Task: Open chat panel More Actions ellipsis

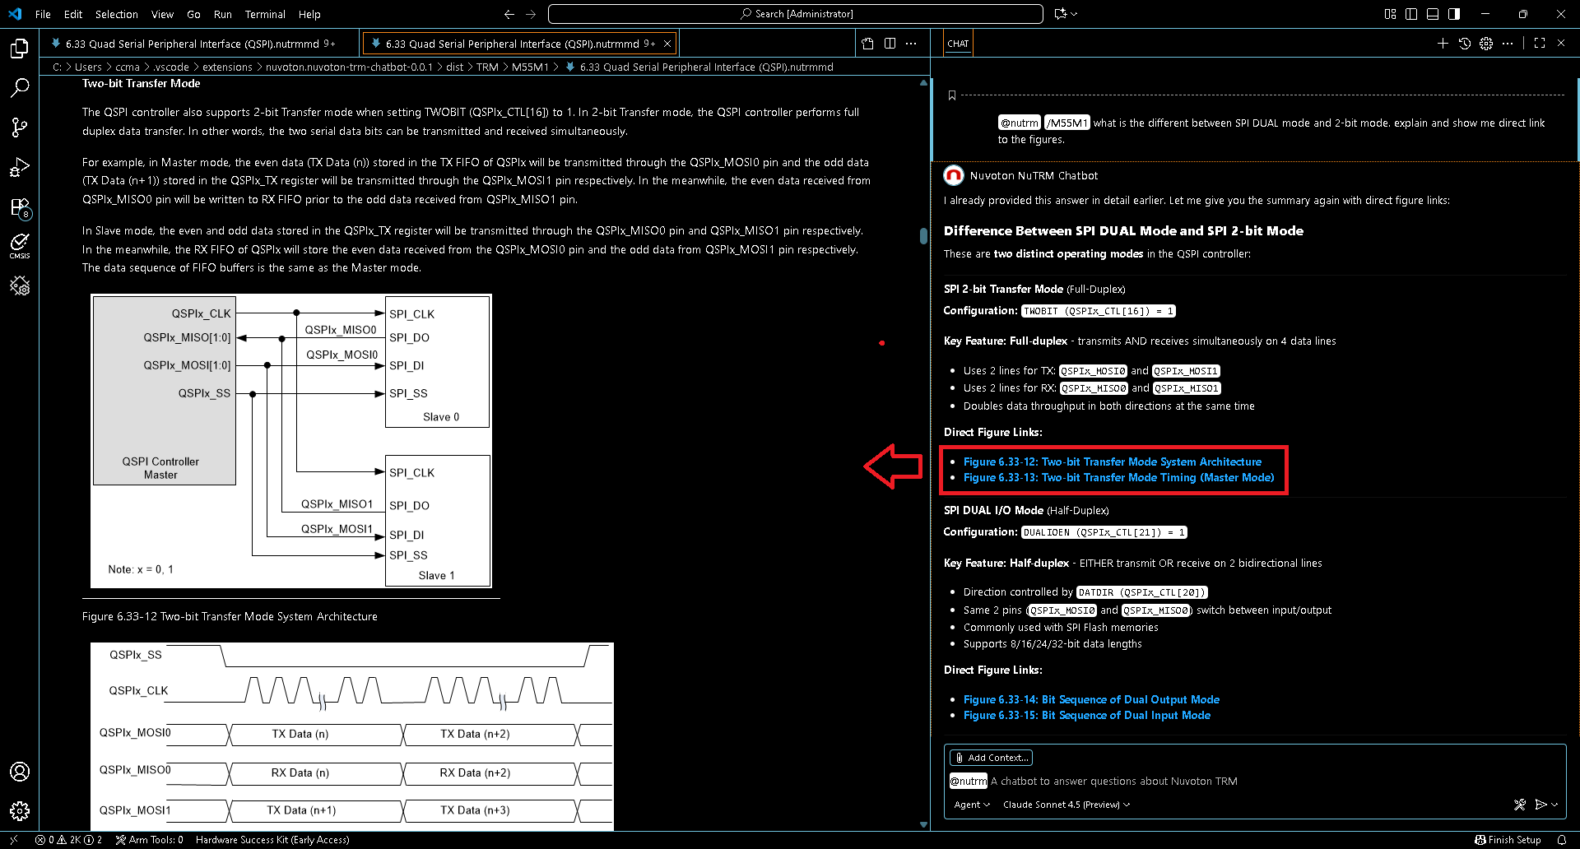Action: click(x=1508, y=44)
